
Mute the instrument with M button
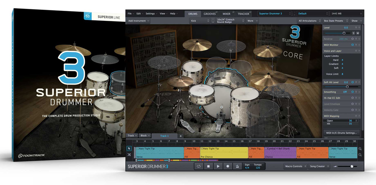coord(358,33)
